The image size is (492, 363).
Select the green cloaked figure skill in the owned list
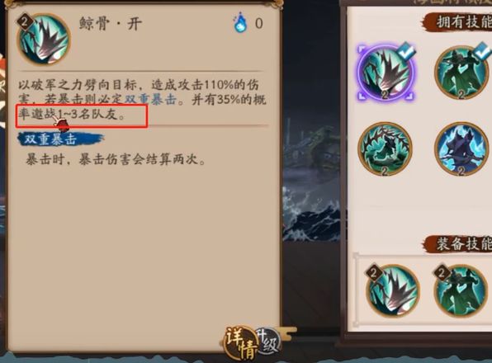461,73
